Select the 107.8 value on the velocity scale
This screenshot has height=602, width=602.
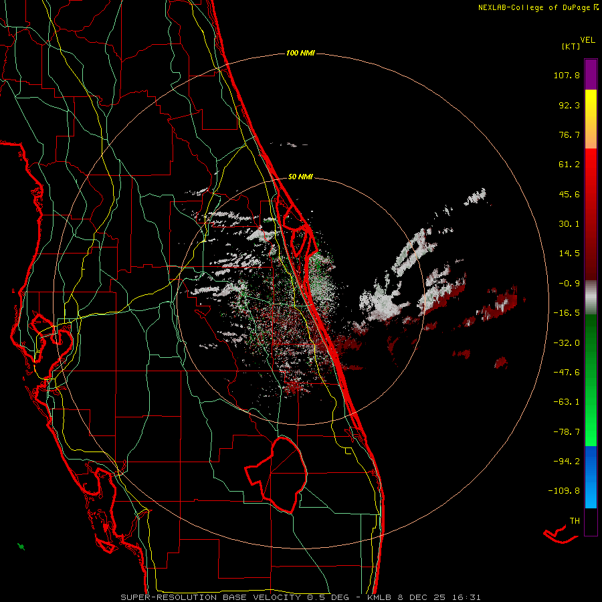point(567,75)
